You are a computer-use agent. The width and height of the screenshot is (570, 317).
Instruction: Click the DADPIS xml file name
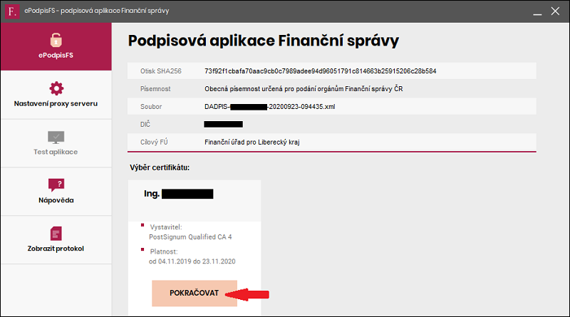pyautogui.click(x=270, y=107)
